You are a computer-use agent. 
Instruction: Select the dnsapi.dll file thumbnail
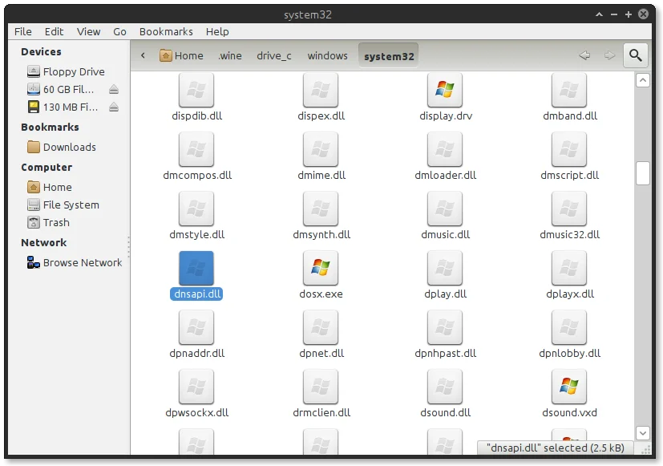pos(196,268)
